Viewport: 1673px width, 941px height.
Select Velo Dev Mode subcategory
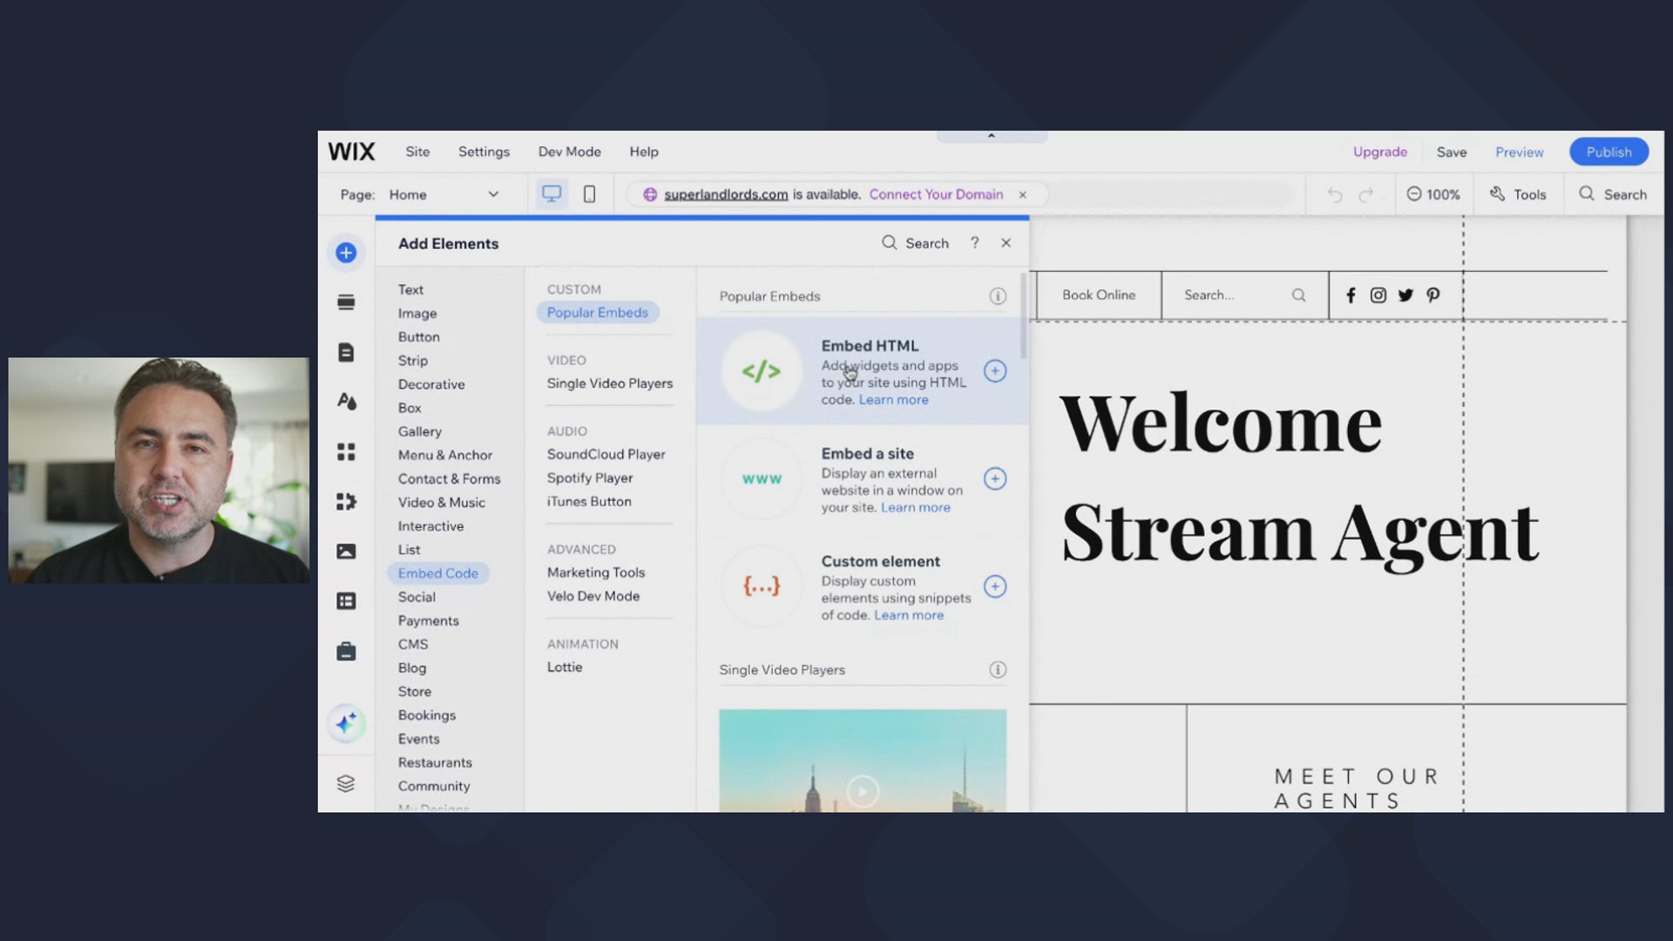593,596
